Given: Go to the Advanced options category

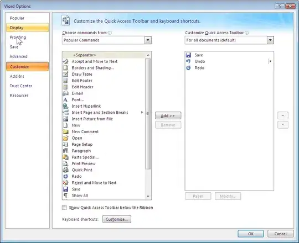Looking at the screenshot, I should 18,56.
